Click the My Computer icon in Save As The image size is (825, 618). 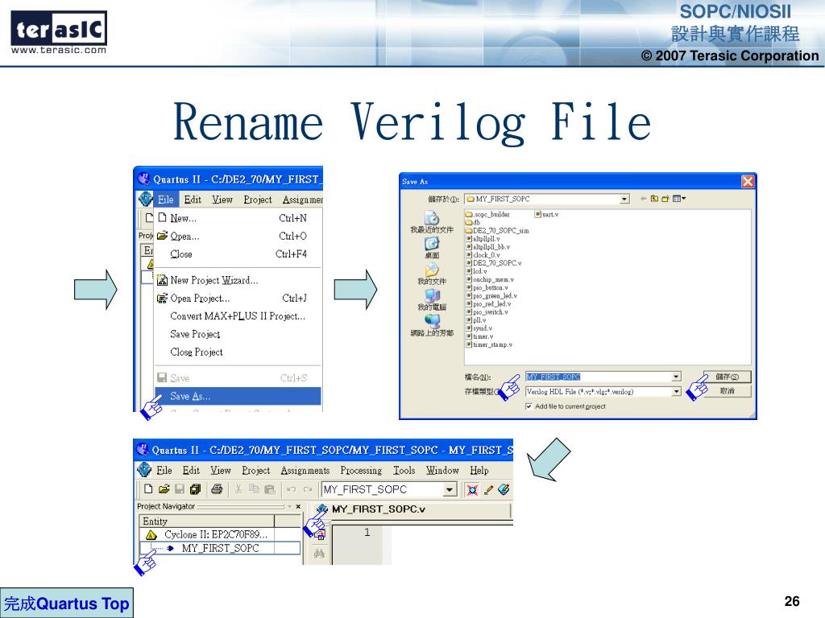tap(432, 295)
